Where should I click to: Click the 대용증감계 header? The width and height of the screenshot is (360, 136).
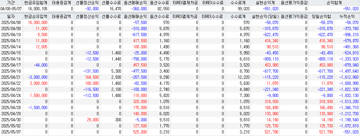point(61,3)
